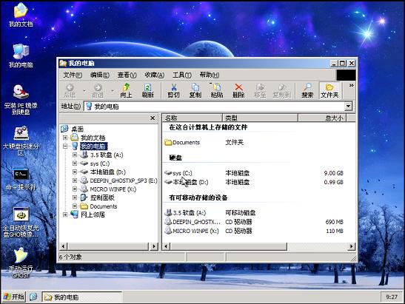Select 大硬盘快速分区 desktop icon
This screenshot has height=304, width=405.
tap(21, 141)
